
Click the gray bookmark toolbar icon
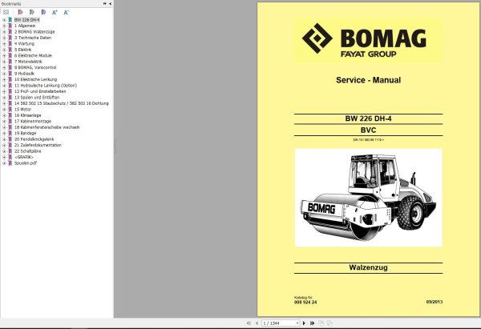(x=31, y=12)
